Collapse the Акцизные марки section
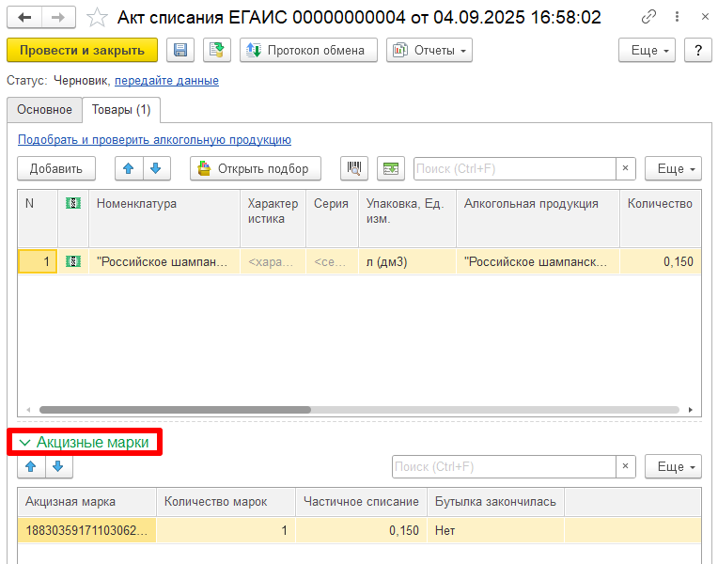 85,442
